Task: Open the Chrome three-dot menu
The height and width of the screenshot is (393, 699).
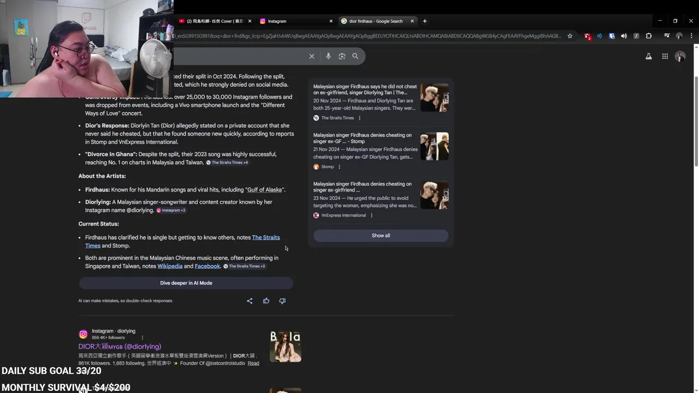Action: tap(691, 36)
